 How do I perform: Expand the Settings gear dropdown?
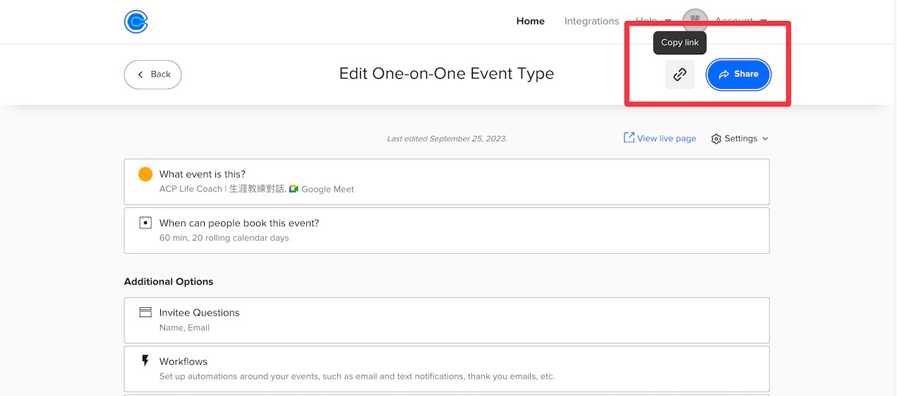740,139
